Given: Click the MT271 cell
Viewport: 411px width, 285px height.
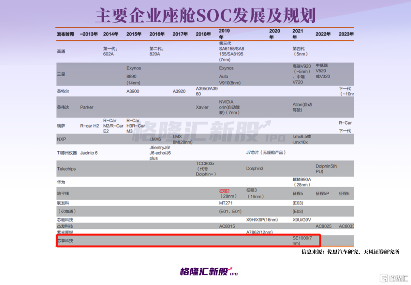Looking at the screenshot, I should click(x=226, y=203).
